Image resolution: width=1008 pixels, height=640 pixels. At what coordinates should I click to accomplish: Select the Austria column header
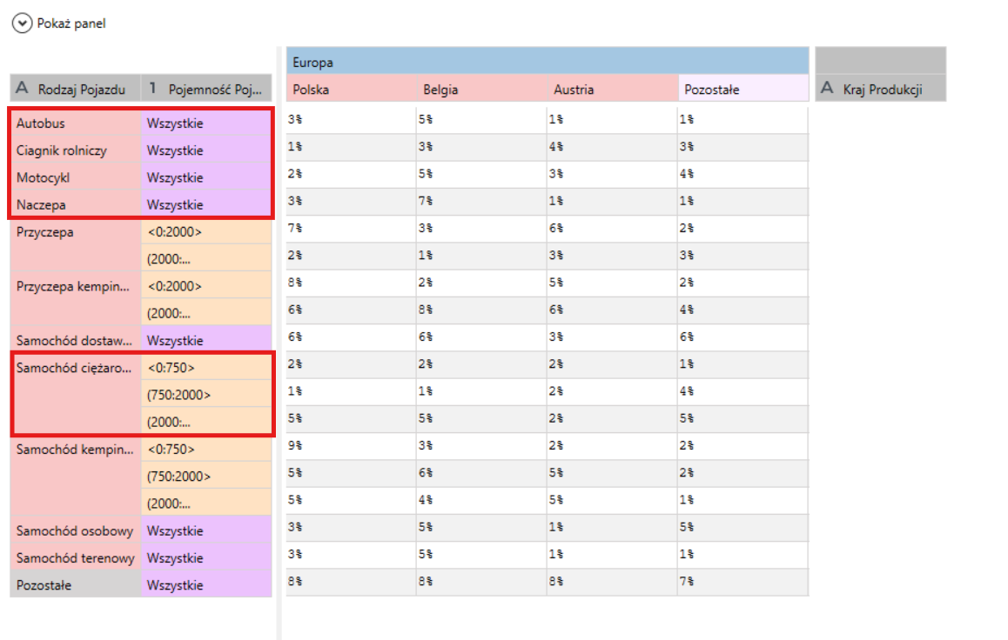[x=613, y=89]
